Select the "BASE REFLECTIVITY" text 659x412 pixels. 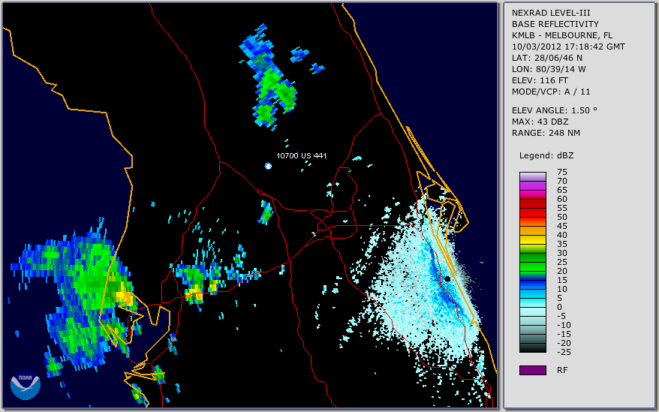(x=555, y=24)
